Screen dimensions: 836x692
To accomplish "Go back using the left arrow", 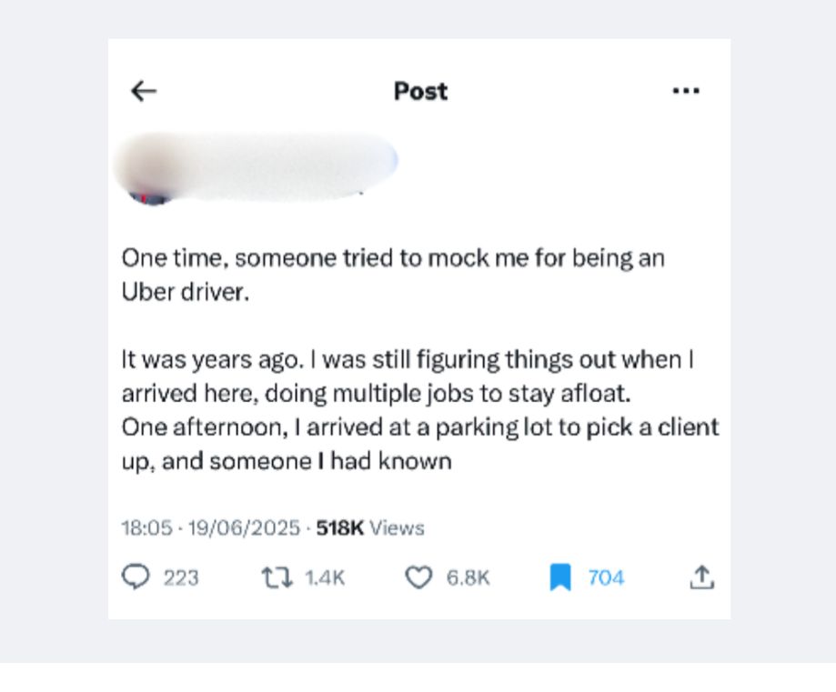I will pyautogui.click(x=144, y=91).
